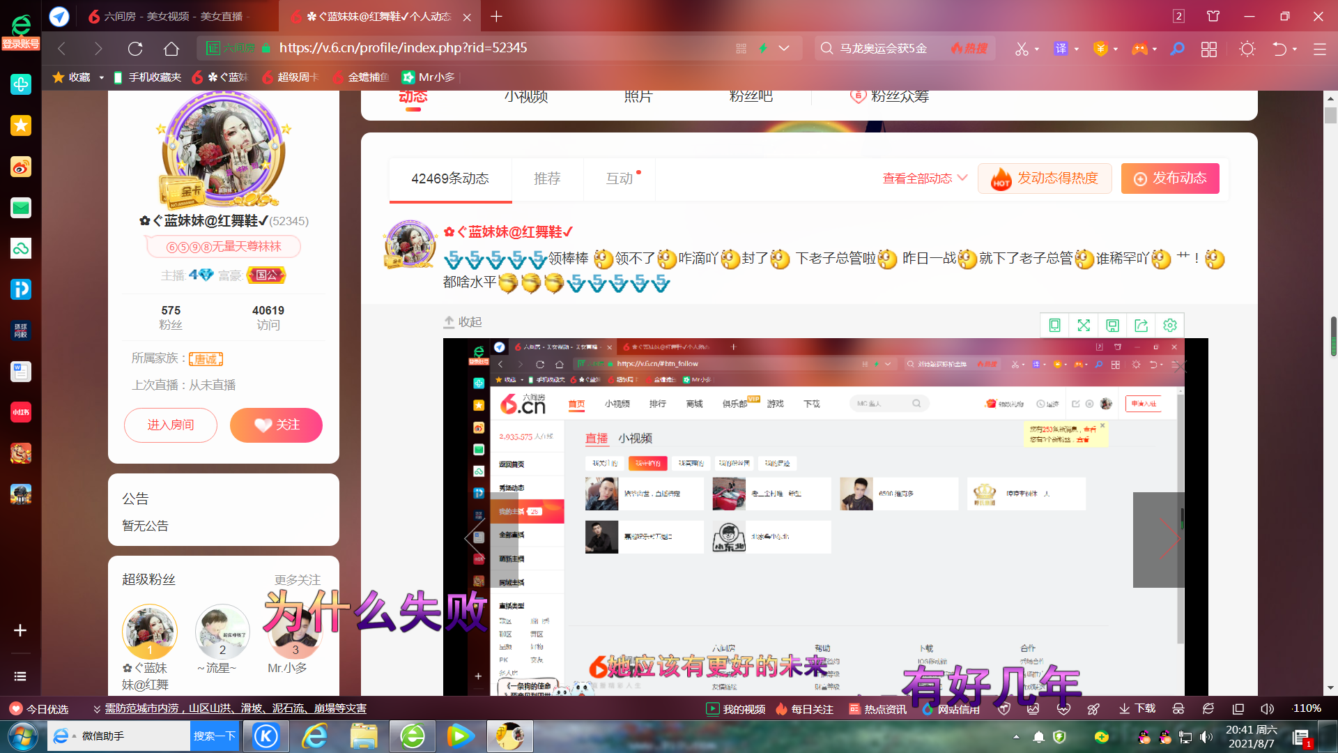Open the Mr小多 bookmark

[429, 77]
